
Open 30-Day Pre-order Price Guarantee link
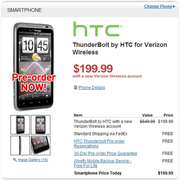(105, 154)
